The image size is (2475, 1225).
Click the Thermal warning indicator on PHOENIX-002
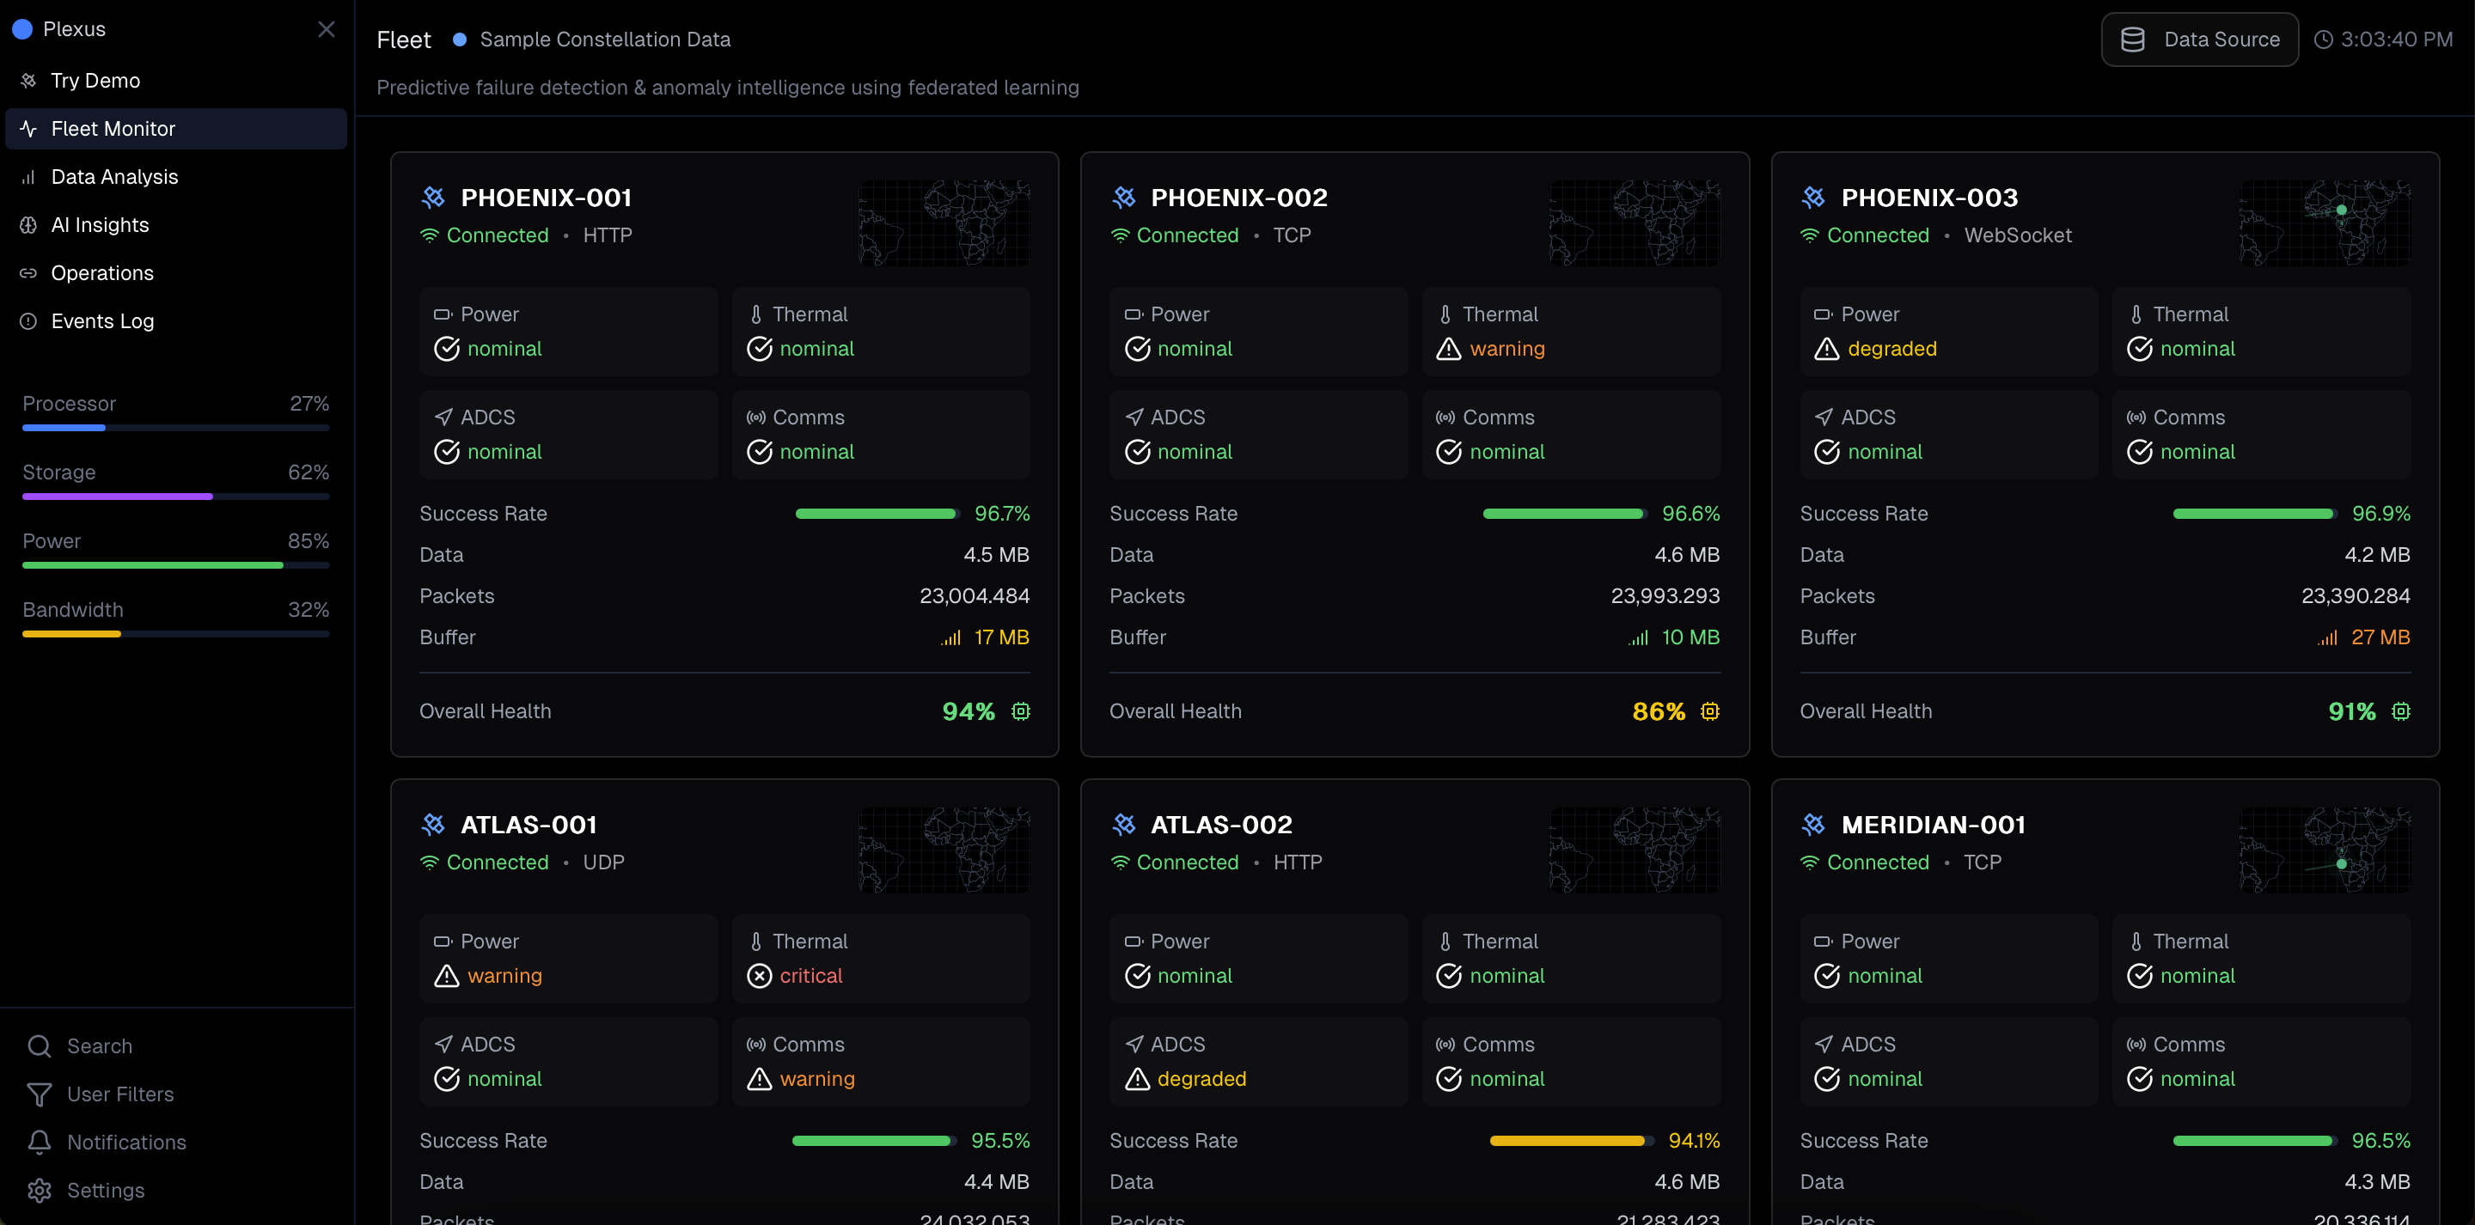point(1490,348)
